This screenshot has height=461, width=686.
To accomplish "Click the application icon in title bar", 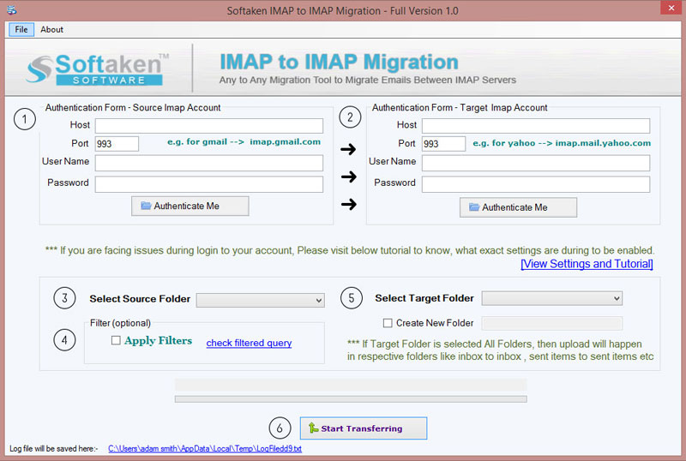I will click(x=12, y=9).
